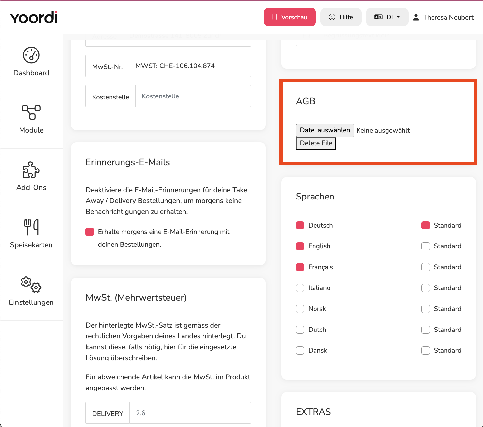Click the Theresa Neubert user icon
Screen dimensions: 483x427
416,17
